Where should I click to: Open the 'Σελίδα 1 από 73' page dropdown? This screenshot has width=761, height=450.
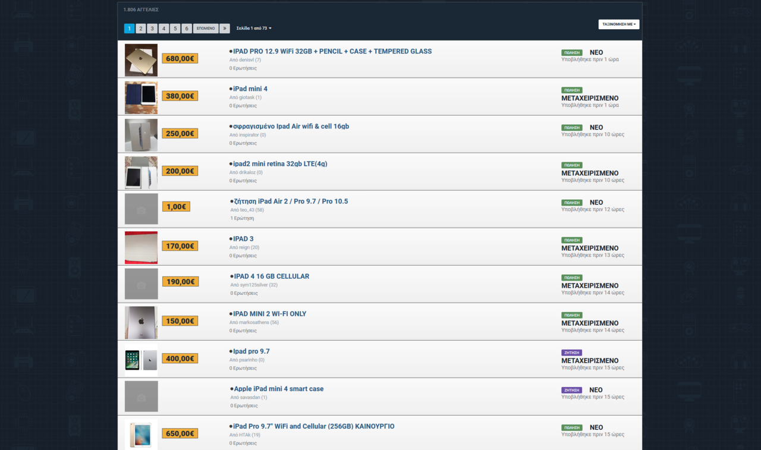254,28
